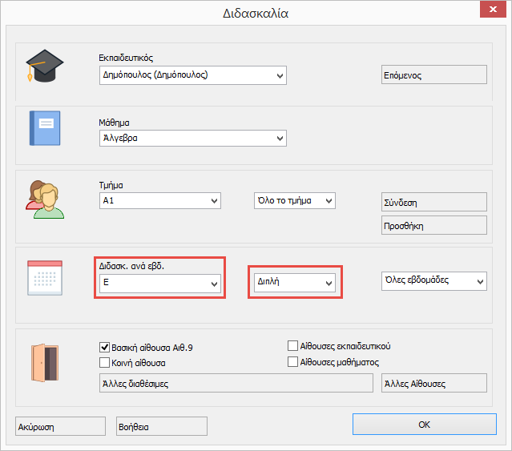
Task: Toggle the Βασική αίθουσα Αιθ.9 checkbox
Action: coord(104,347)
